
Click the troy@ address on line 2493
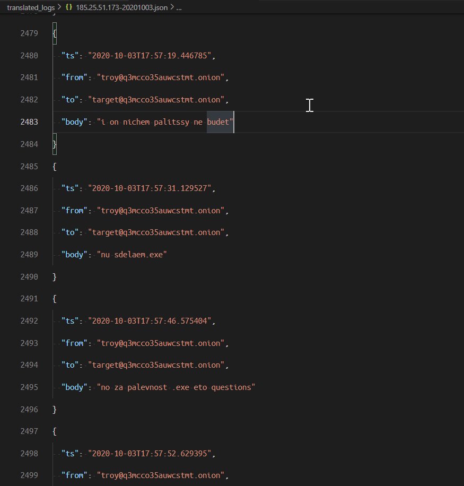tap(161, 343)
